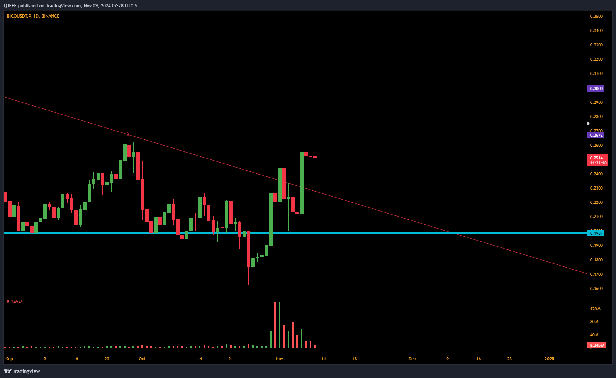Click the cyan 0.1987 support price label
Image resolution: width=616 pixels, height=378 pixels.
coord(596,233)
